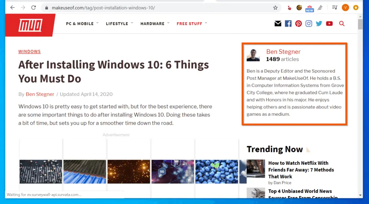Viewport: 369px width, 204px height.
Task: Bookmark this page with star icon
Action: [x=275, y=8]
